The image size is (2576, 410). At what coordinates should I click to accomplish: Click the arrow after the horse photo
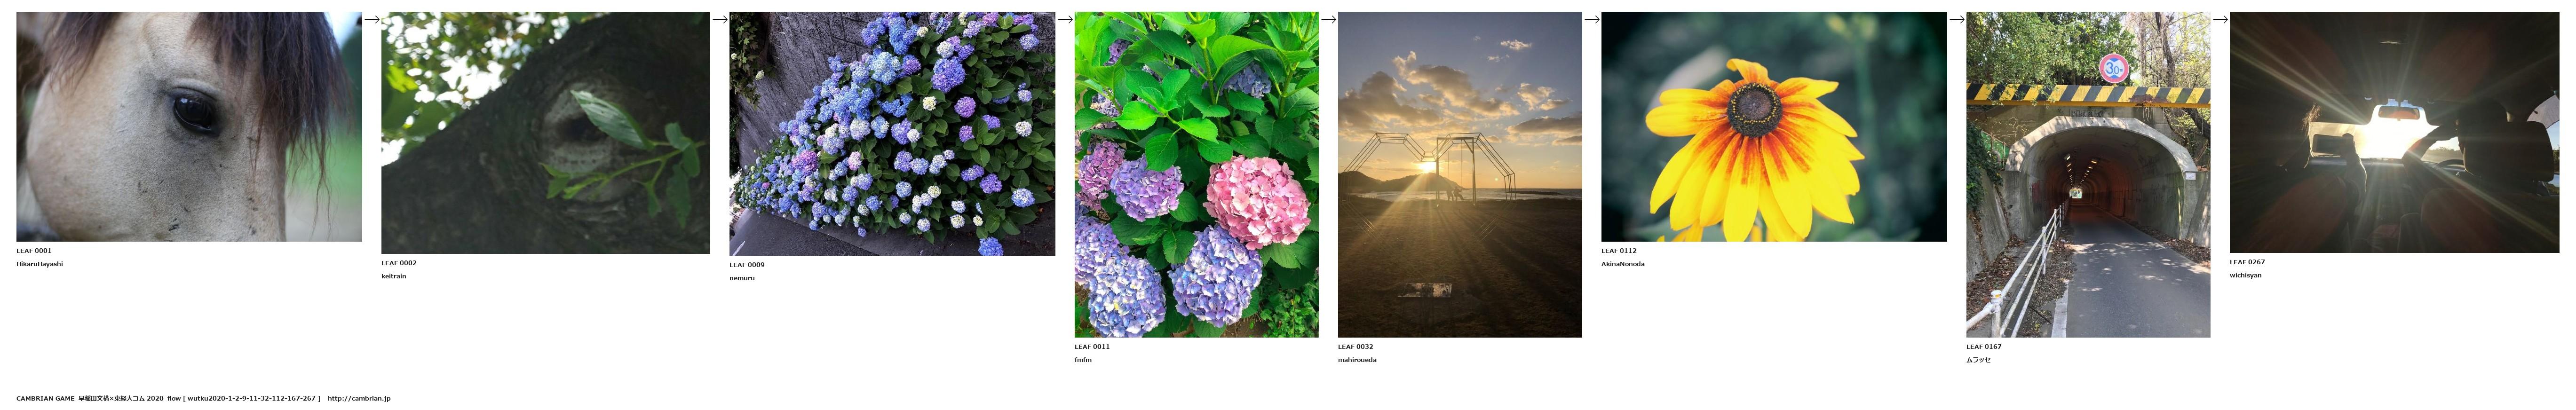pyautogui.click(x=371, y=19)
